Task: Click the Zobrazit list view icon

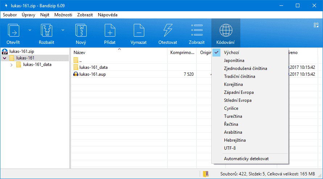Action: click(197, 30)
